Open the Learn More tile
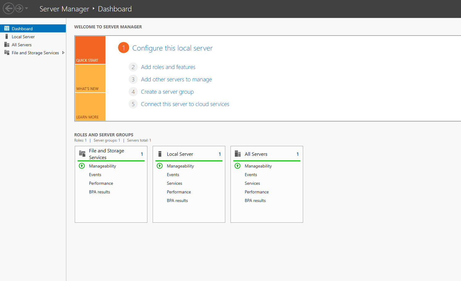 tap(90, 107)
